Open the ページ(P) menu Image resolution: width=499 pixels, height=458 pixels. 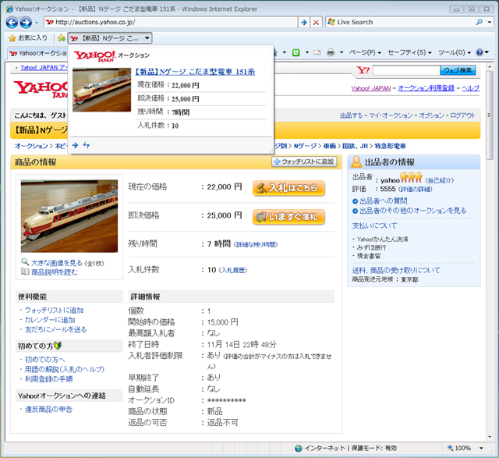click(x=365, y=52)
